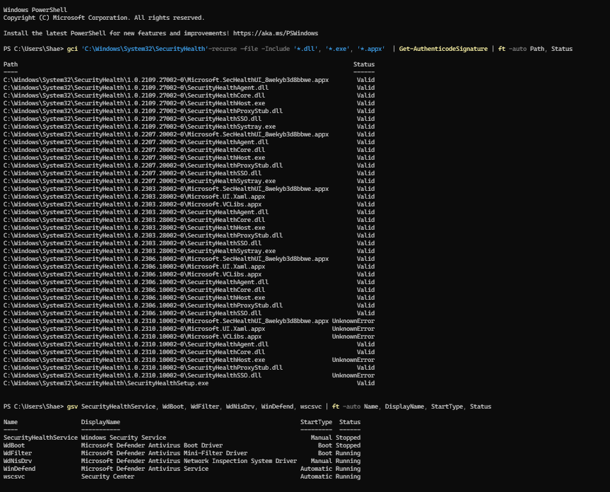
Task: Click the 1.0.2310.10002-0 SecurityHealthCore.dll path
Action: click(x=134, y=352)
